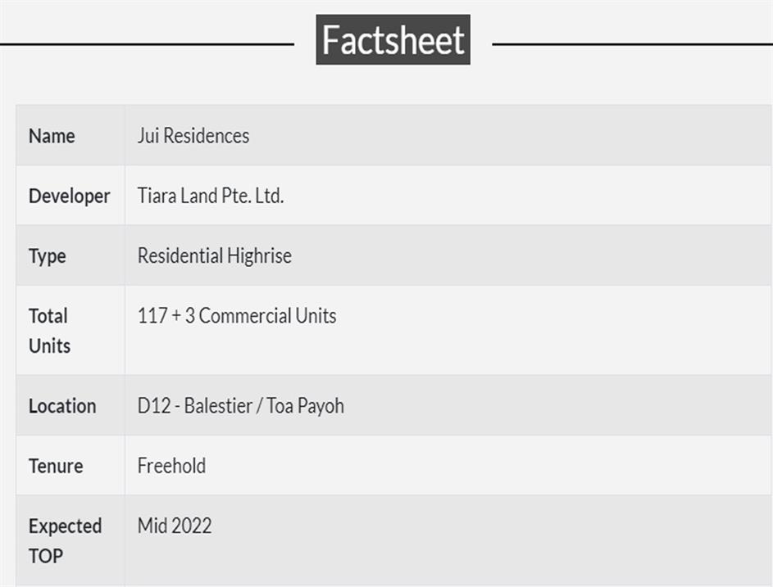Click the Commercial Units text
This screenshot has width=773, height=587.
pyautogui.click(x=267, y=316)
